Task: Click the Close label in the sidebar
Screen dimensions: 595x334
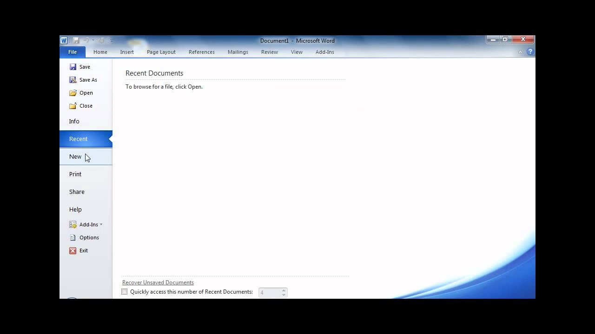Action: click(86, 106)
